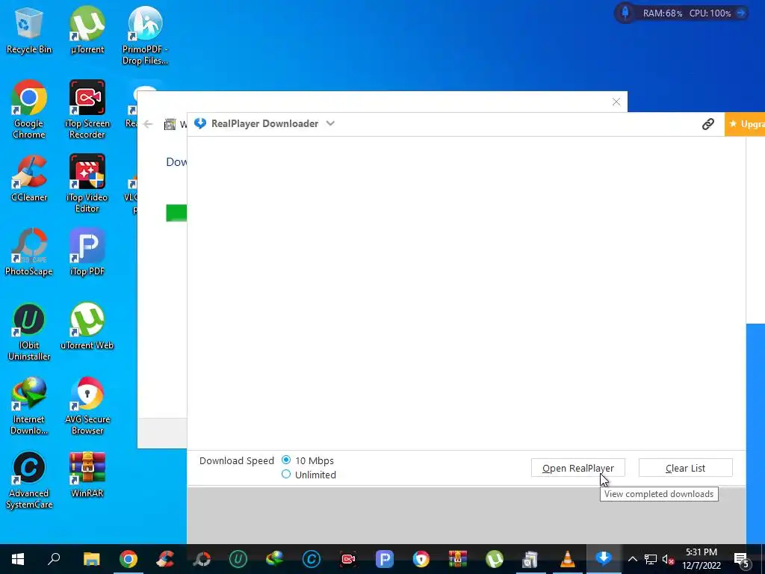Show hidden system tray icons
765x574 pixels.
632,559
